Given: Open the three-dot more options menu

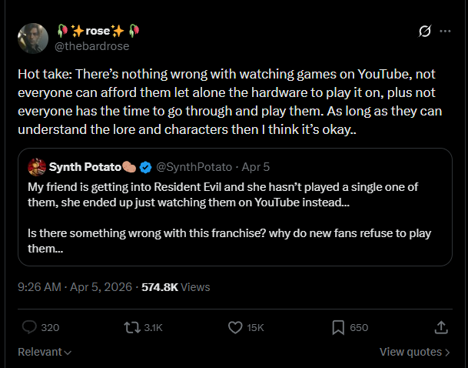Looking at the screenshot, I should click(445, 32).
